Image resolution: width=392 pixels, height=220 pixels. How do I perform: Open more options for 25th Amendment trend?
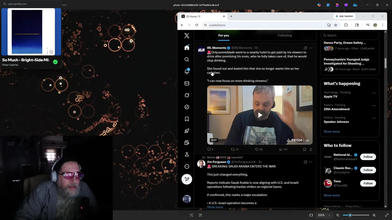coord(374,105)
